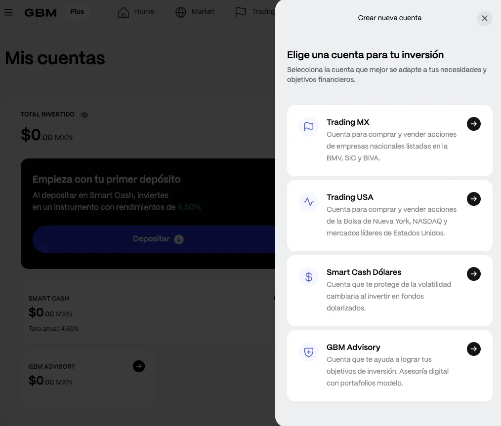Click the GBM ADVISORY account label
This screenshot has width=501, height=426.
pos(52,367)
